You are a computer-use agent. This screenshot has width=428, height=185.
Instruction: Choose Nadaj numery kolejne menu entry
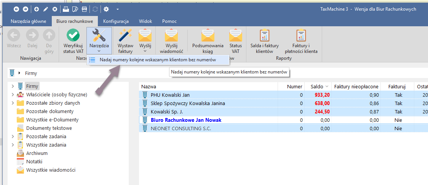click(158, 60)
